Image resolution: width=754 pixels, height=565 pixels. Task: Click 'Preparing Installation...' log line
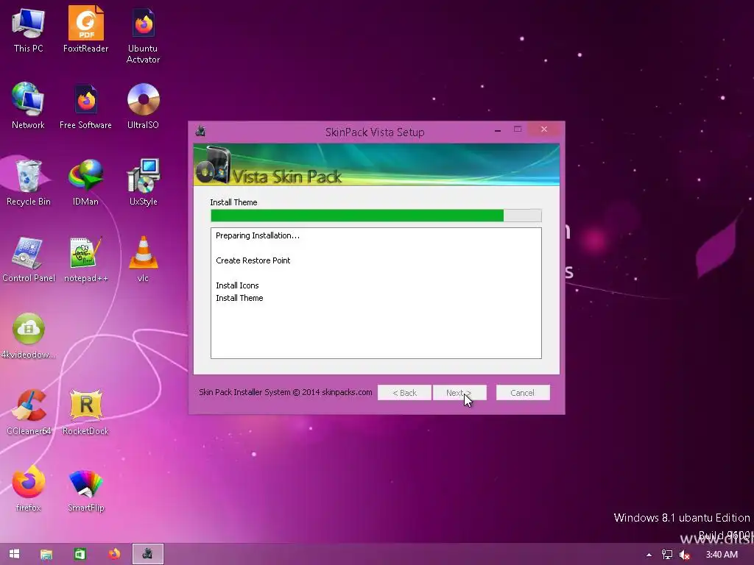pos(258,235)
